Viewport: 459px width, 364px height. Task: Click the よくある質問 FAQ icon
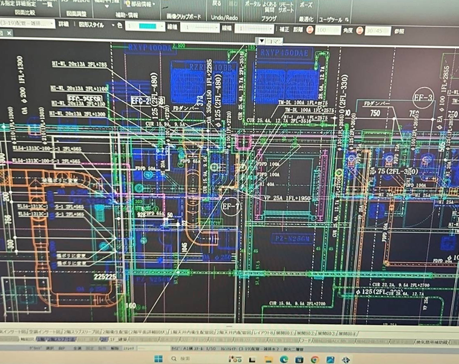(270, 7)
